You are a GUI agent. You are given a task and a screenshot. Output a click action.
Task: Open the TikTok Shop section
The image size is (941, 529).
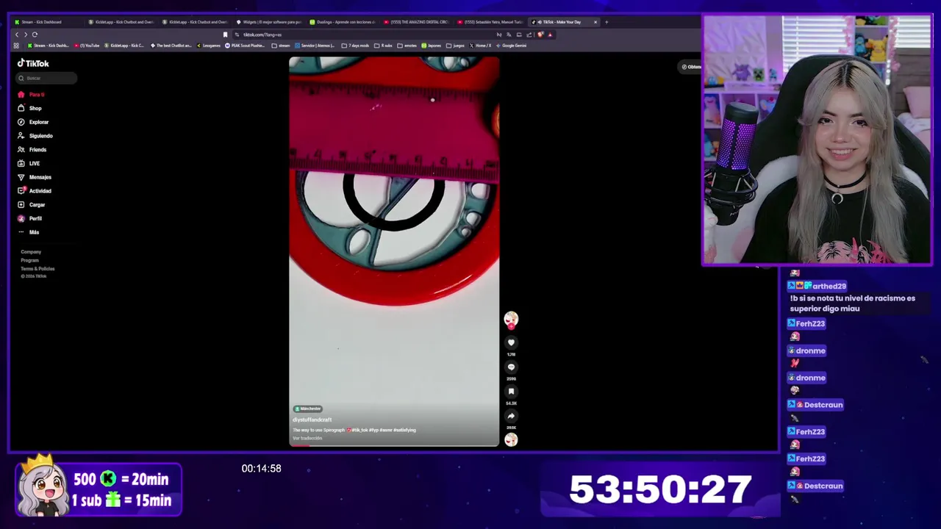(29, 108)
